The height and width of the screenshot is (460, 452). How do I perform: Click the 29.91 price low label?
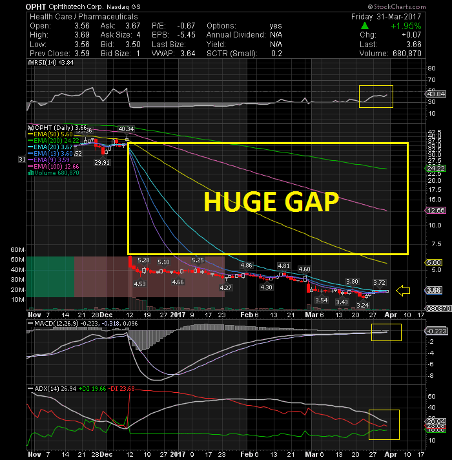[x=102, y=162]
